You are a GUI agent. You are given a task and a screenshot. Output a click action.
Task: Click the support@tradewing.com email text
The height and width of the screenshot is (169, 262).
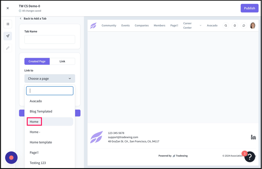click(123, 137)
